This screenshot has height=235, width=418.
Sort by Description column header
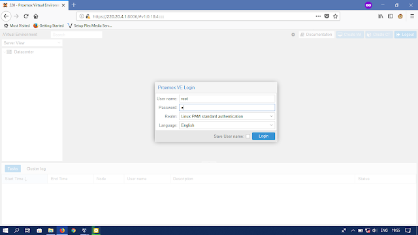[x=263, y=179]
